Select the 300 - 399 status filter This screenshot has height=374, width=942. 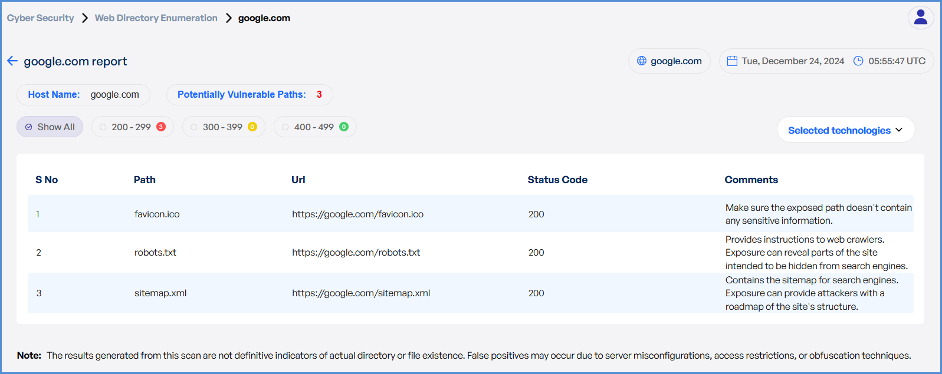[x=222, y=127]
